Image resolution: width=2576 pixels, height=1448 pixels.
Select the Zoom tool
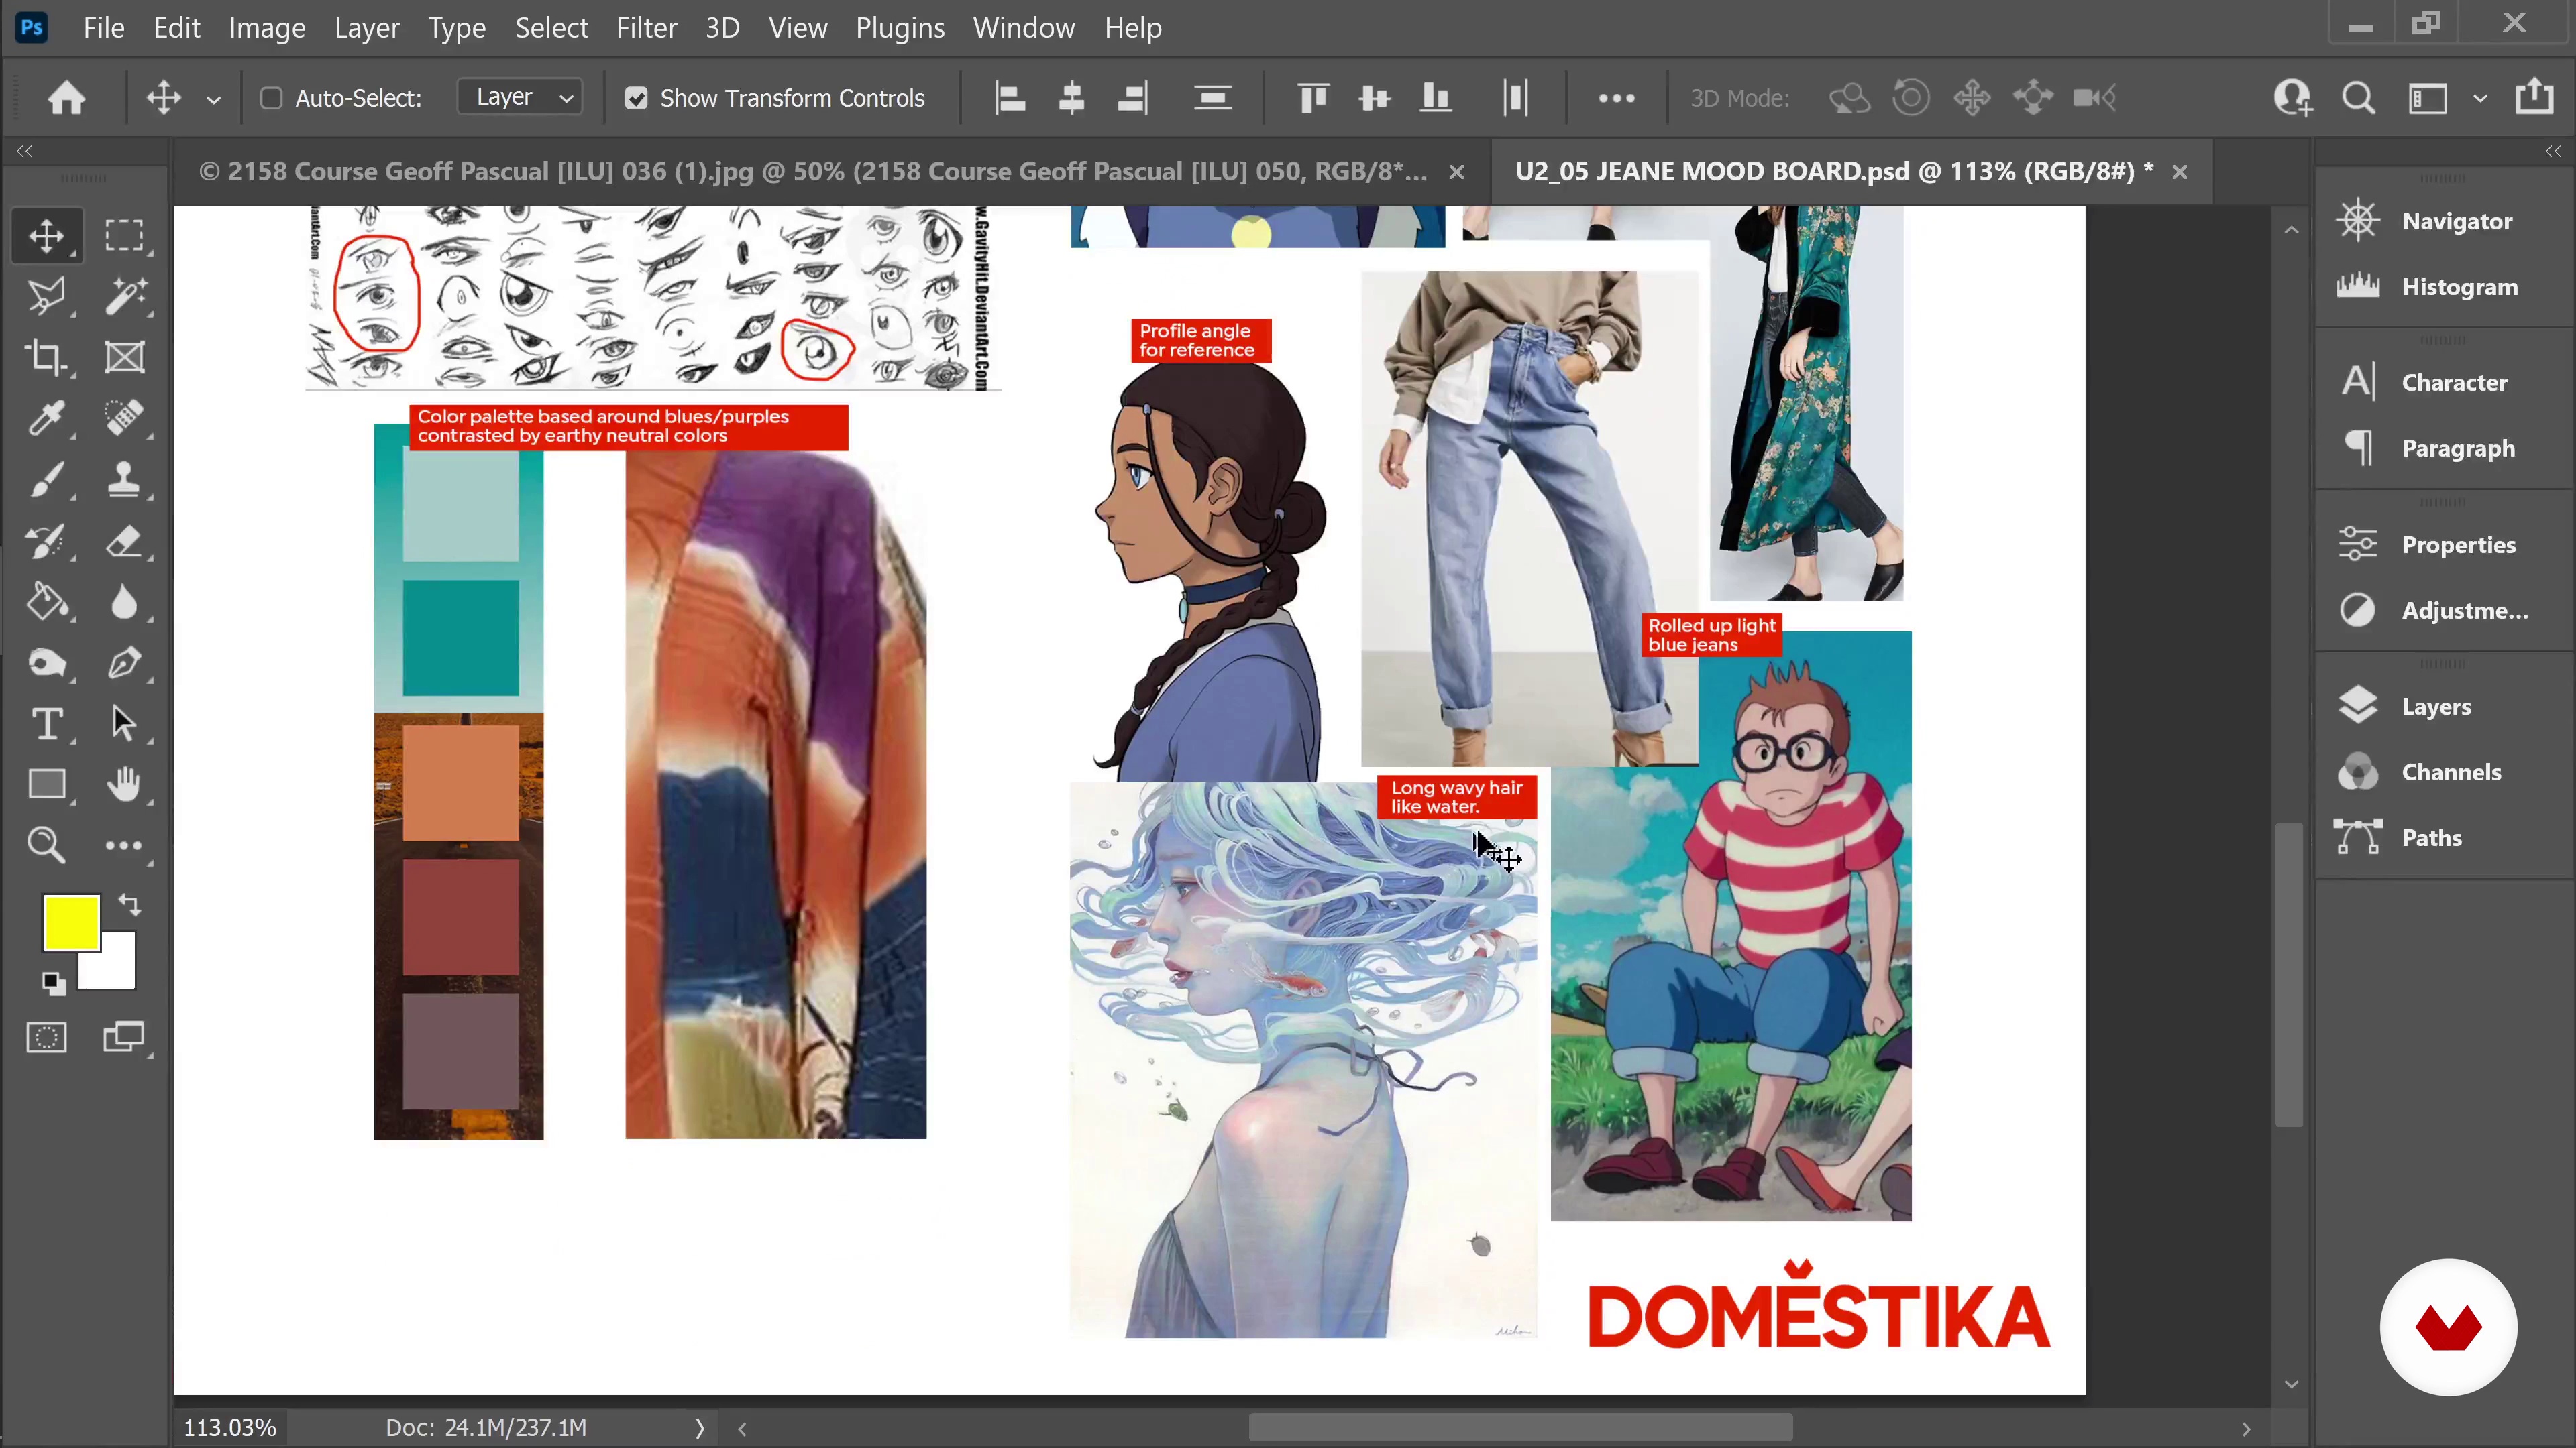[46, 847]
